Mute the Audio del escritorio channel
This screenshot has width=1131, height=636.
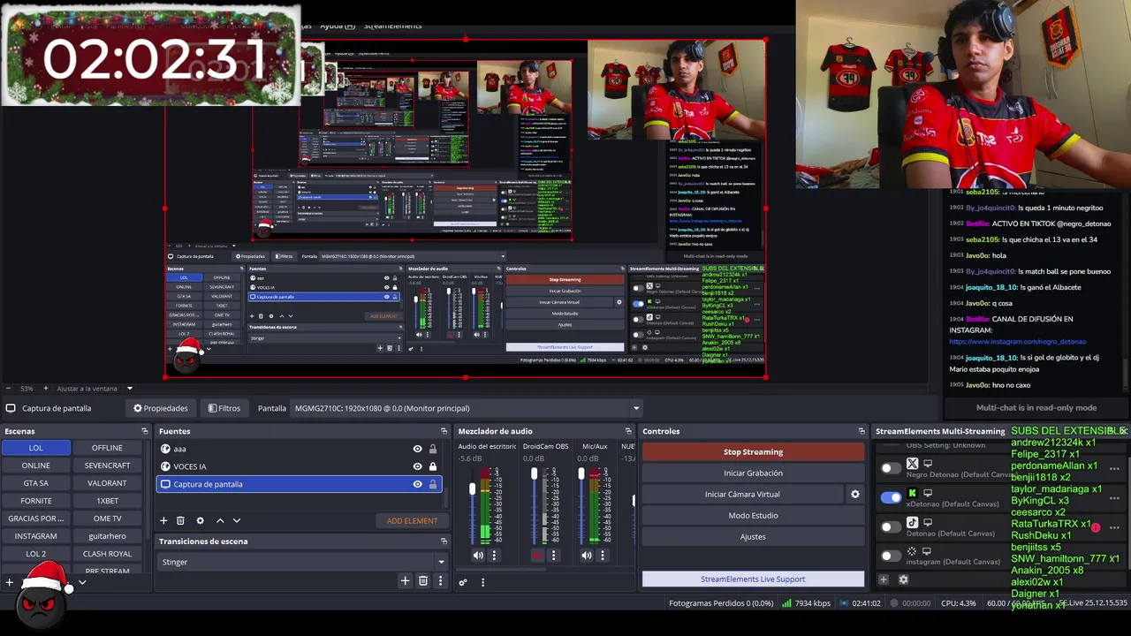tap(478, 556)
